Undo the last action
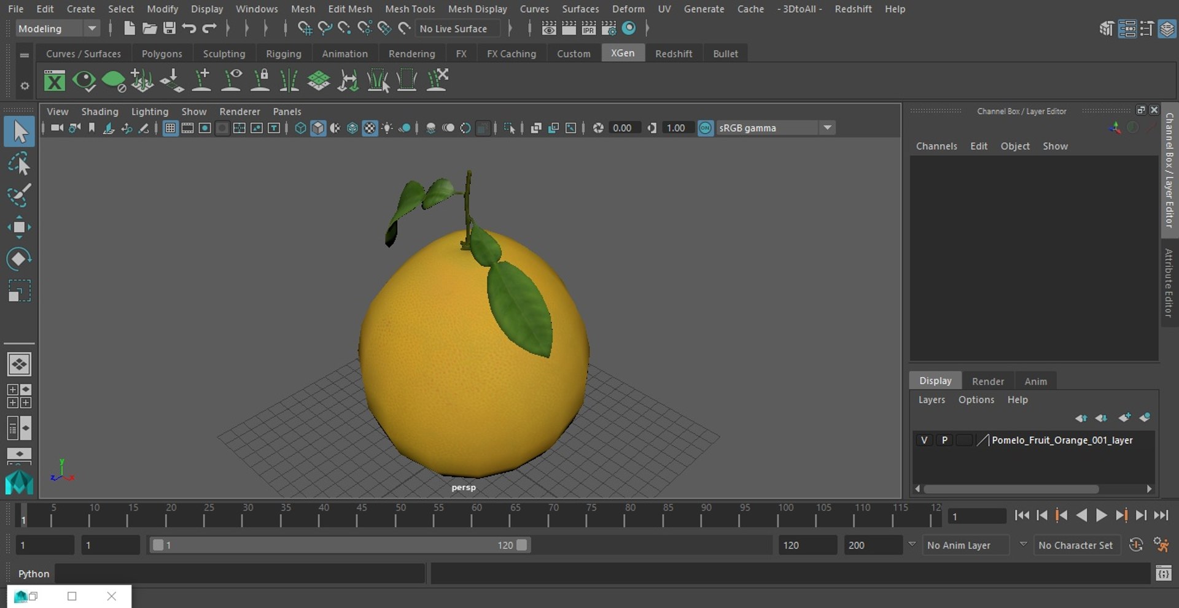 point(189,28)
